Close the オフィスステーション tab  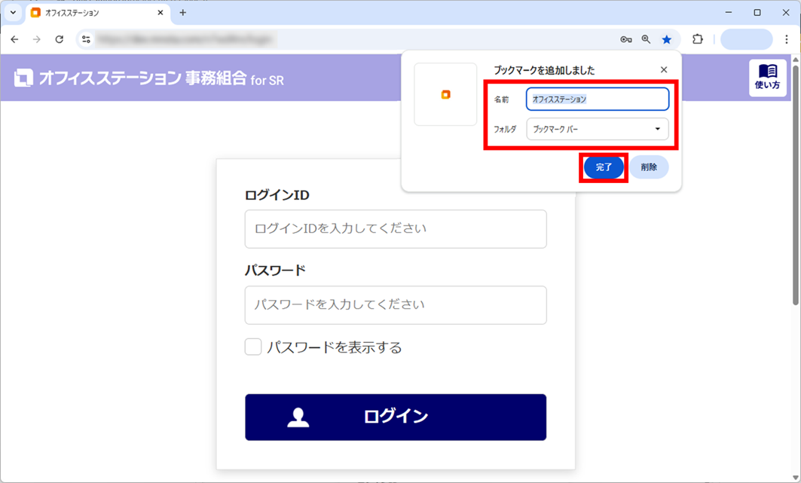coord(161,13)
